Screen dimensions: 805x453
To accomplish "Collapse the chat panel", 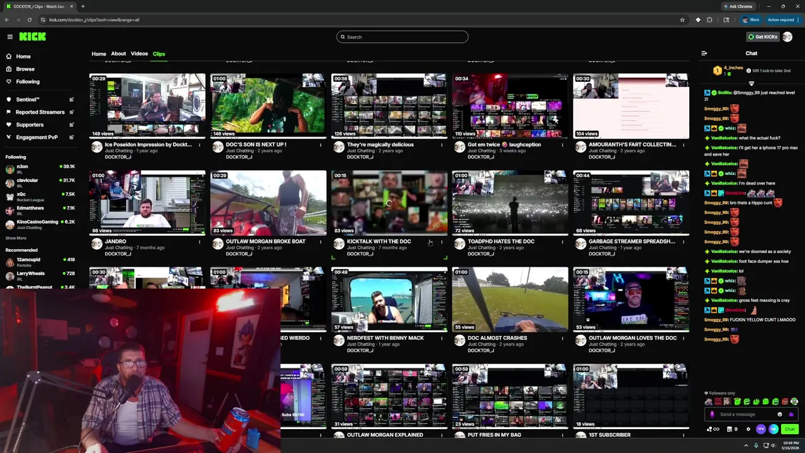I will (x=704, y=53).
